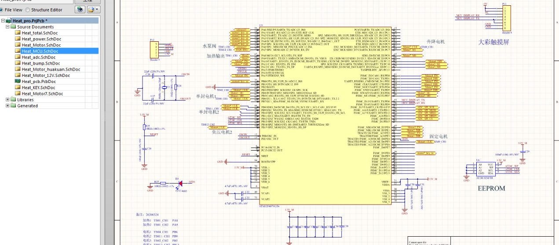Select resistor R24 beside the crystal
Screen dimensions: 559x245
175,86
